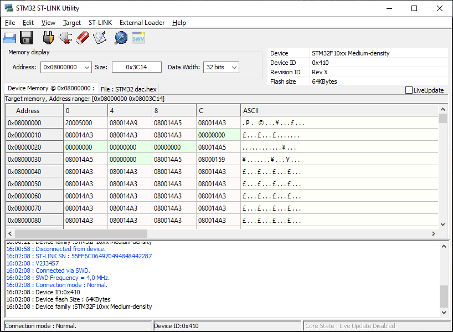Select cell 20005000 in row 0x08000000
This screenshot has height=332, width=453.
pos(85,123)
